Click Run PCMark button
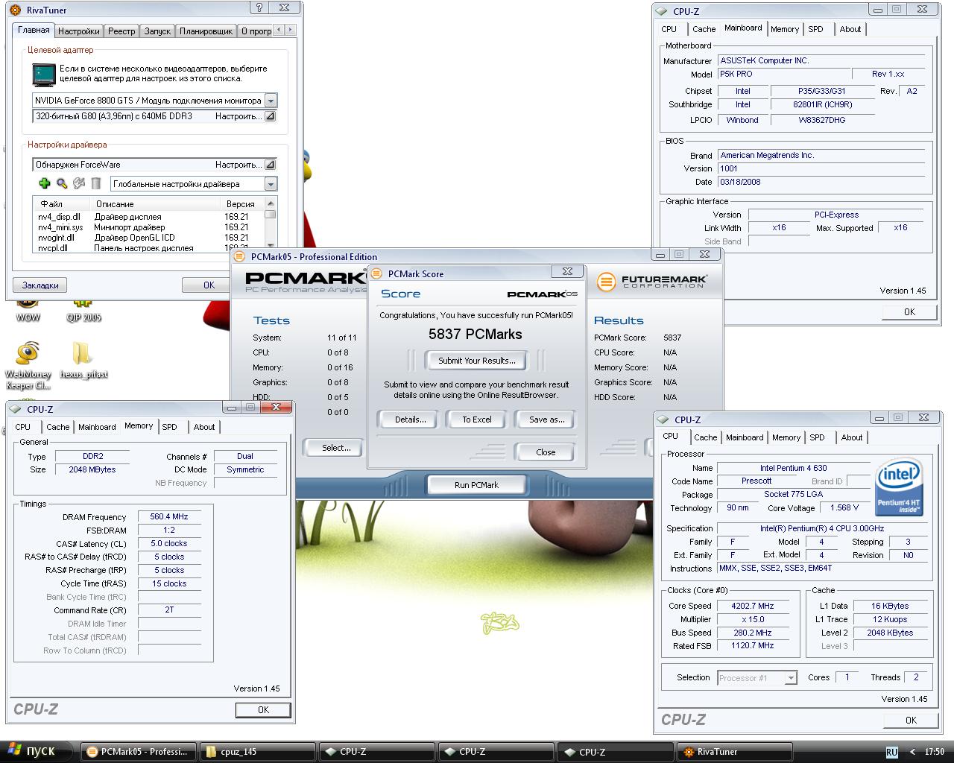 477,485
